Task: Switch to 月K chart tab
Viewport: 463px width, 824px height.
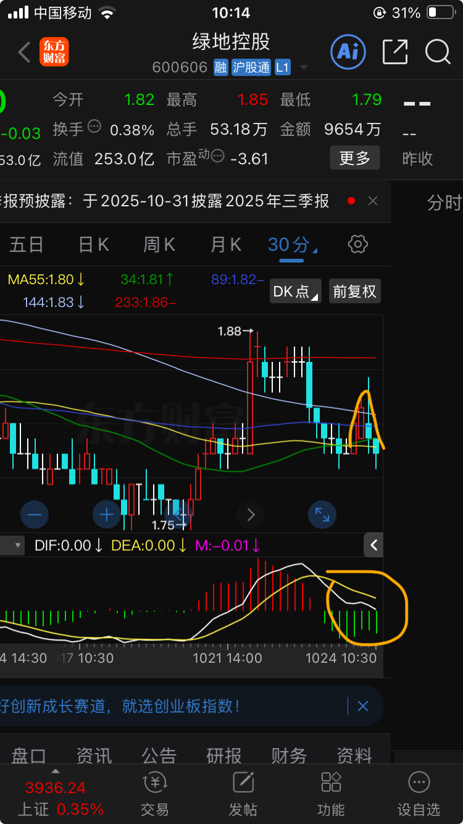Action: click(x=225, y=245)
